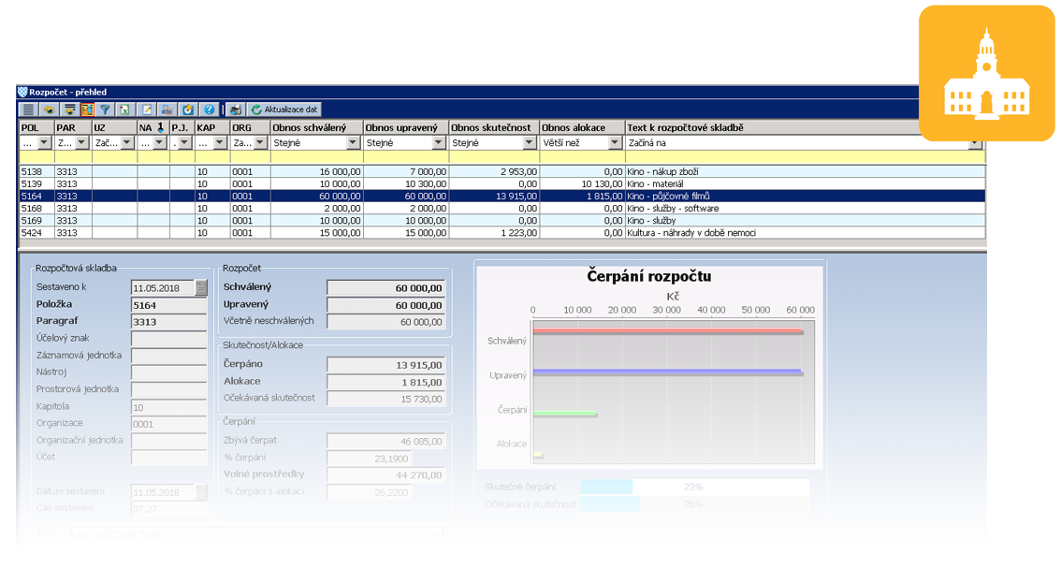Open the 'Začíná na' text filter dropdown
Screen dimensions: 1061x584
click(x=974, y=143)
